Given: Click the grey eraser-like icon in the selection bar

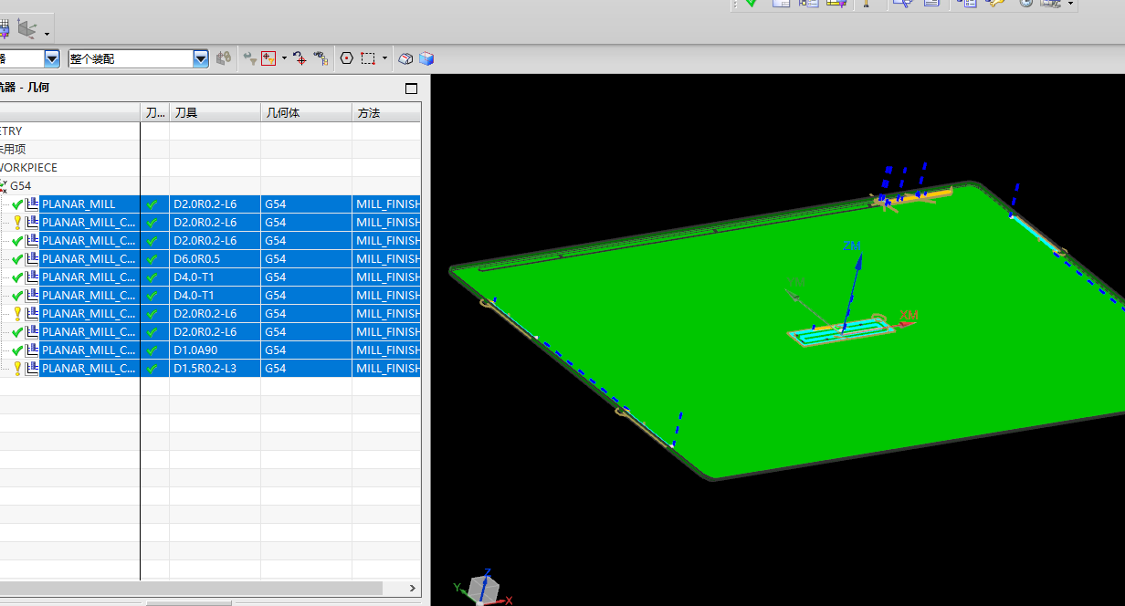Looking at the screenshot, I should tap(406, 58).
